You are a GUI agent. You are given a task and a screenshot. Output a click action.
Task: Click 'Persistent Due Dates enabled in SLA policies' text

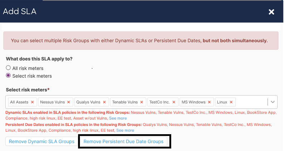point(73,125)
